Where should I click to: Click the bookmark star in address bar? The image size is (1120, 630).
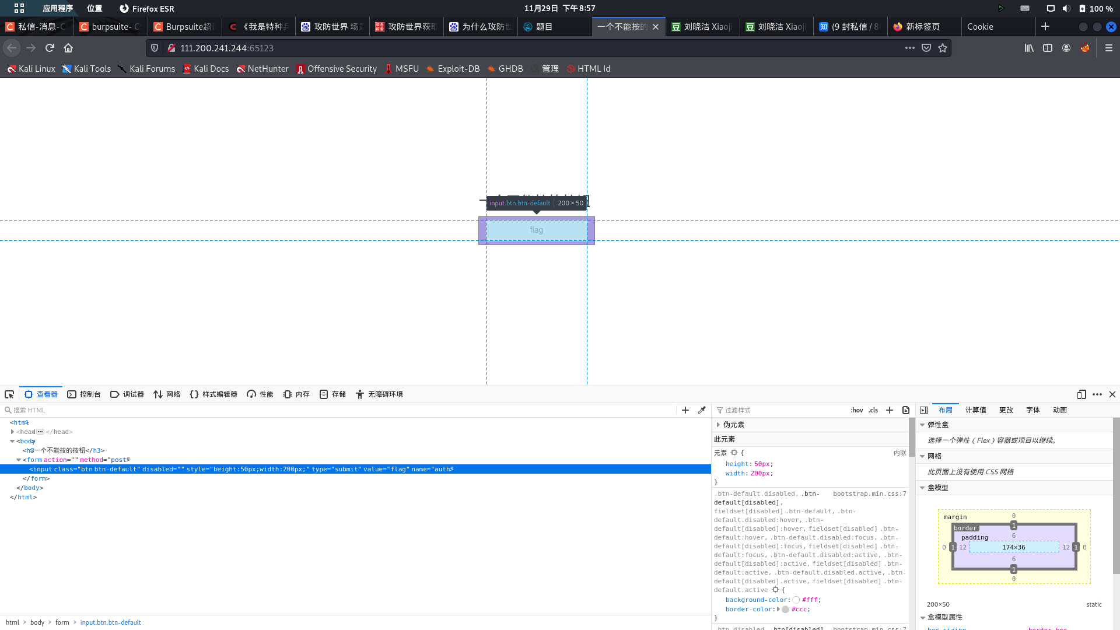(x=943, y=48)
